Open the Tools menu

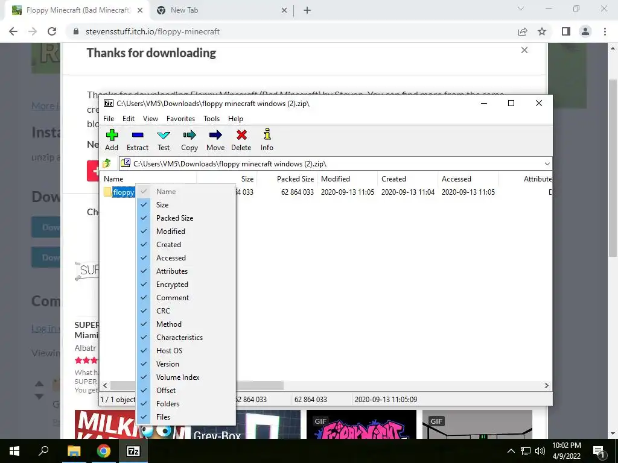pyautogui.click(x=211, y=119)
